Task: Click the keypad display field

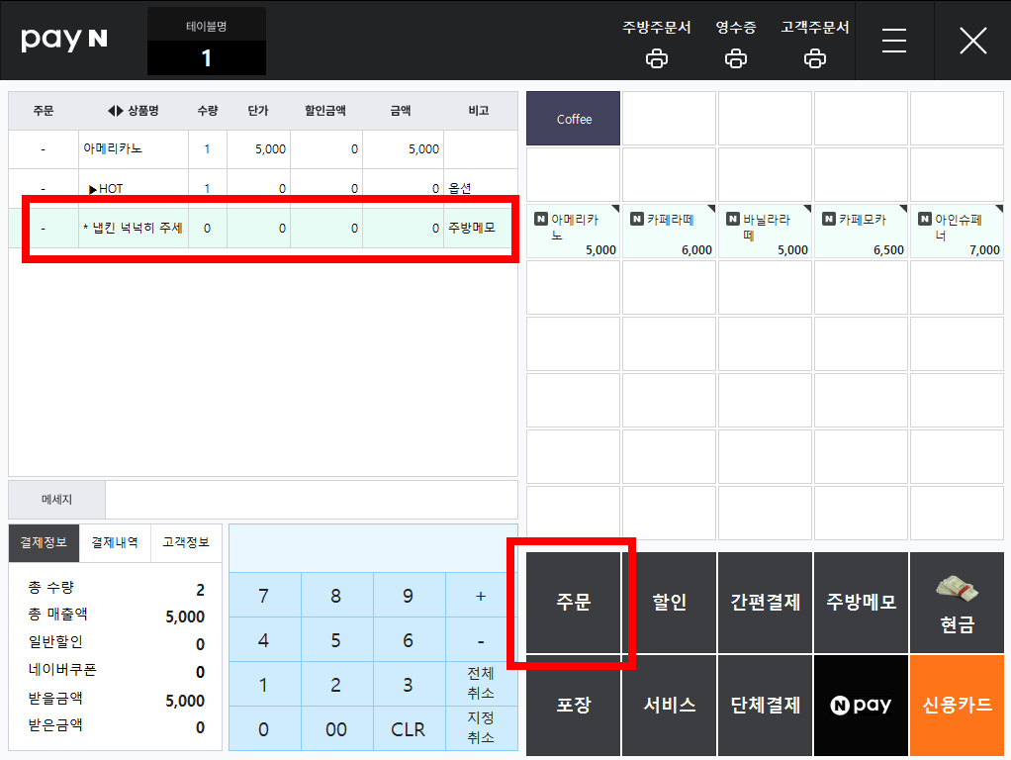Action: 373,548
